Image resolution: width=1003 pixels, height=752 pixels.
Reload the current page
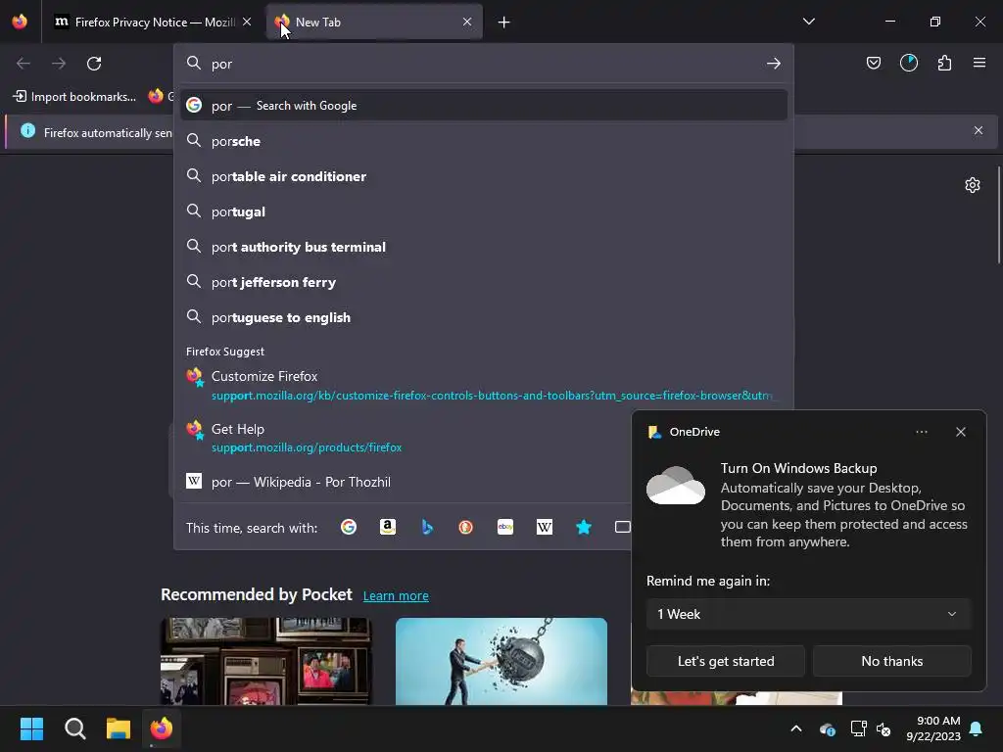click(94, 64)
